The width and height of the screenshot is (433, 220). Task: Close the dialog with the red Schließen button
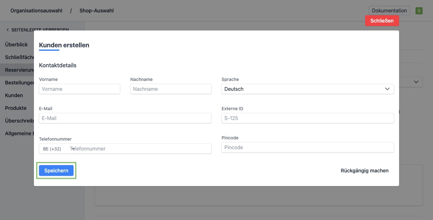click(x=382, y=21)
